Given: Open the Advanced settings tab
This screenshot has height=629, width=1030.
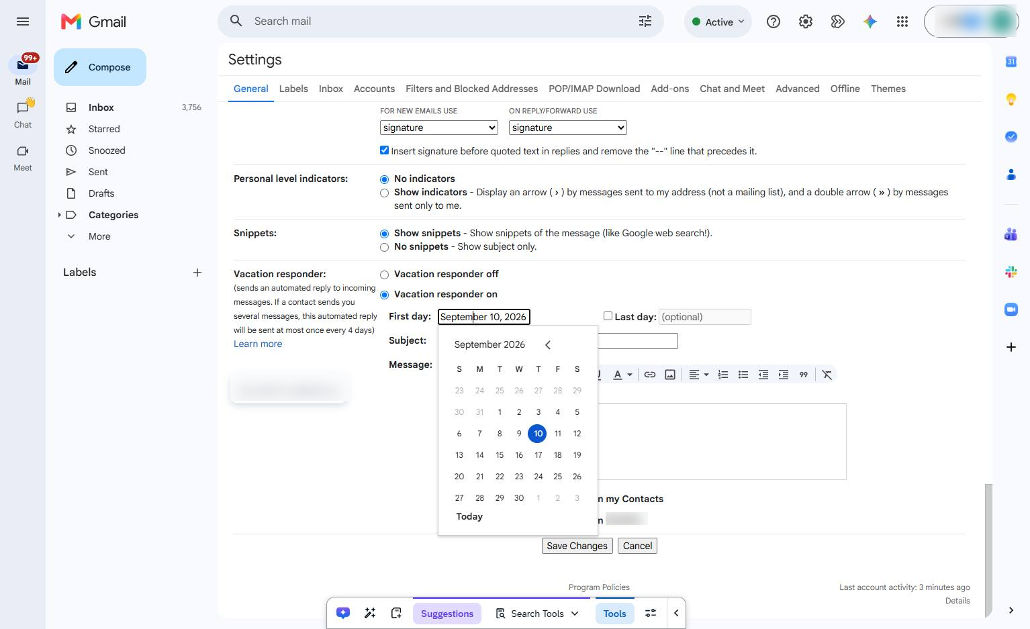Looking at the screenshot, I should tap(798, 89).
